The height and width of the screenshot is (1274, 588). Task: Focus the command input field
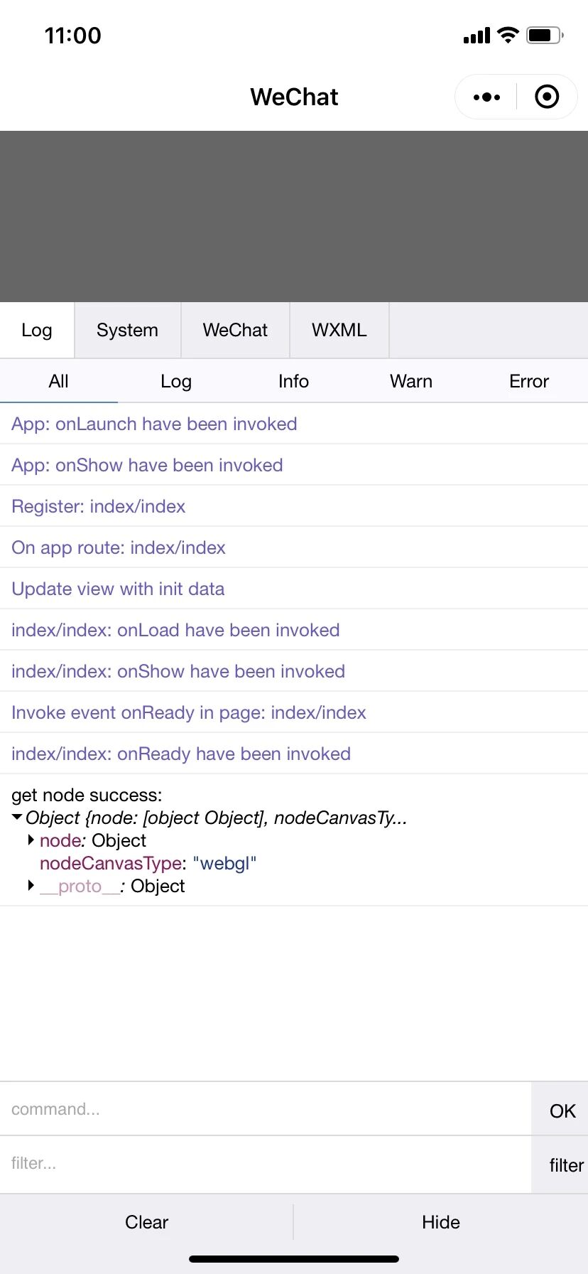click(266, 1109)
